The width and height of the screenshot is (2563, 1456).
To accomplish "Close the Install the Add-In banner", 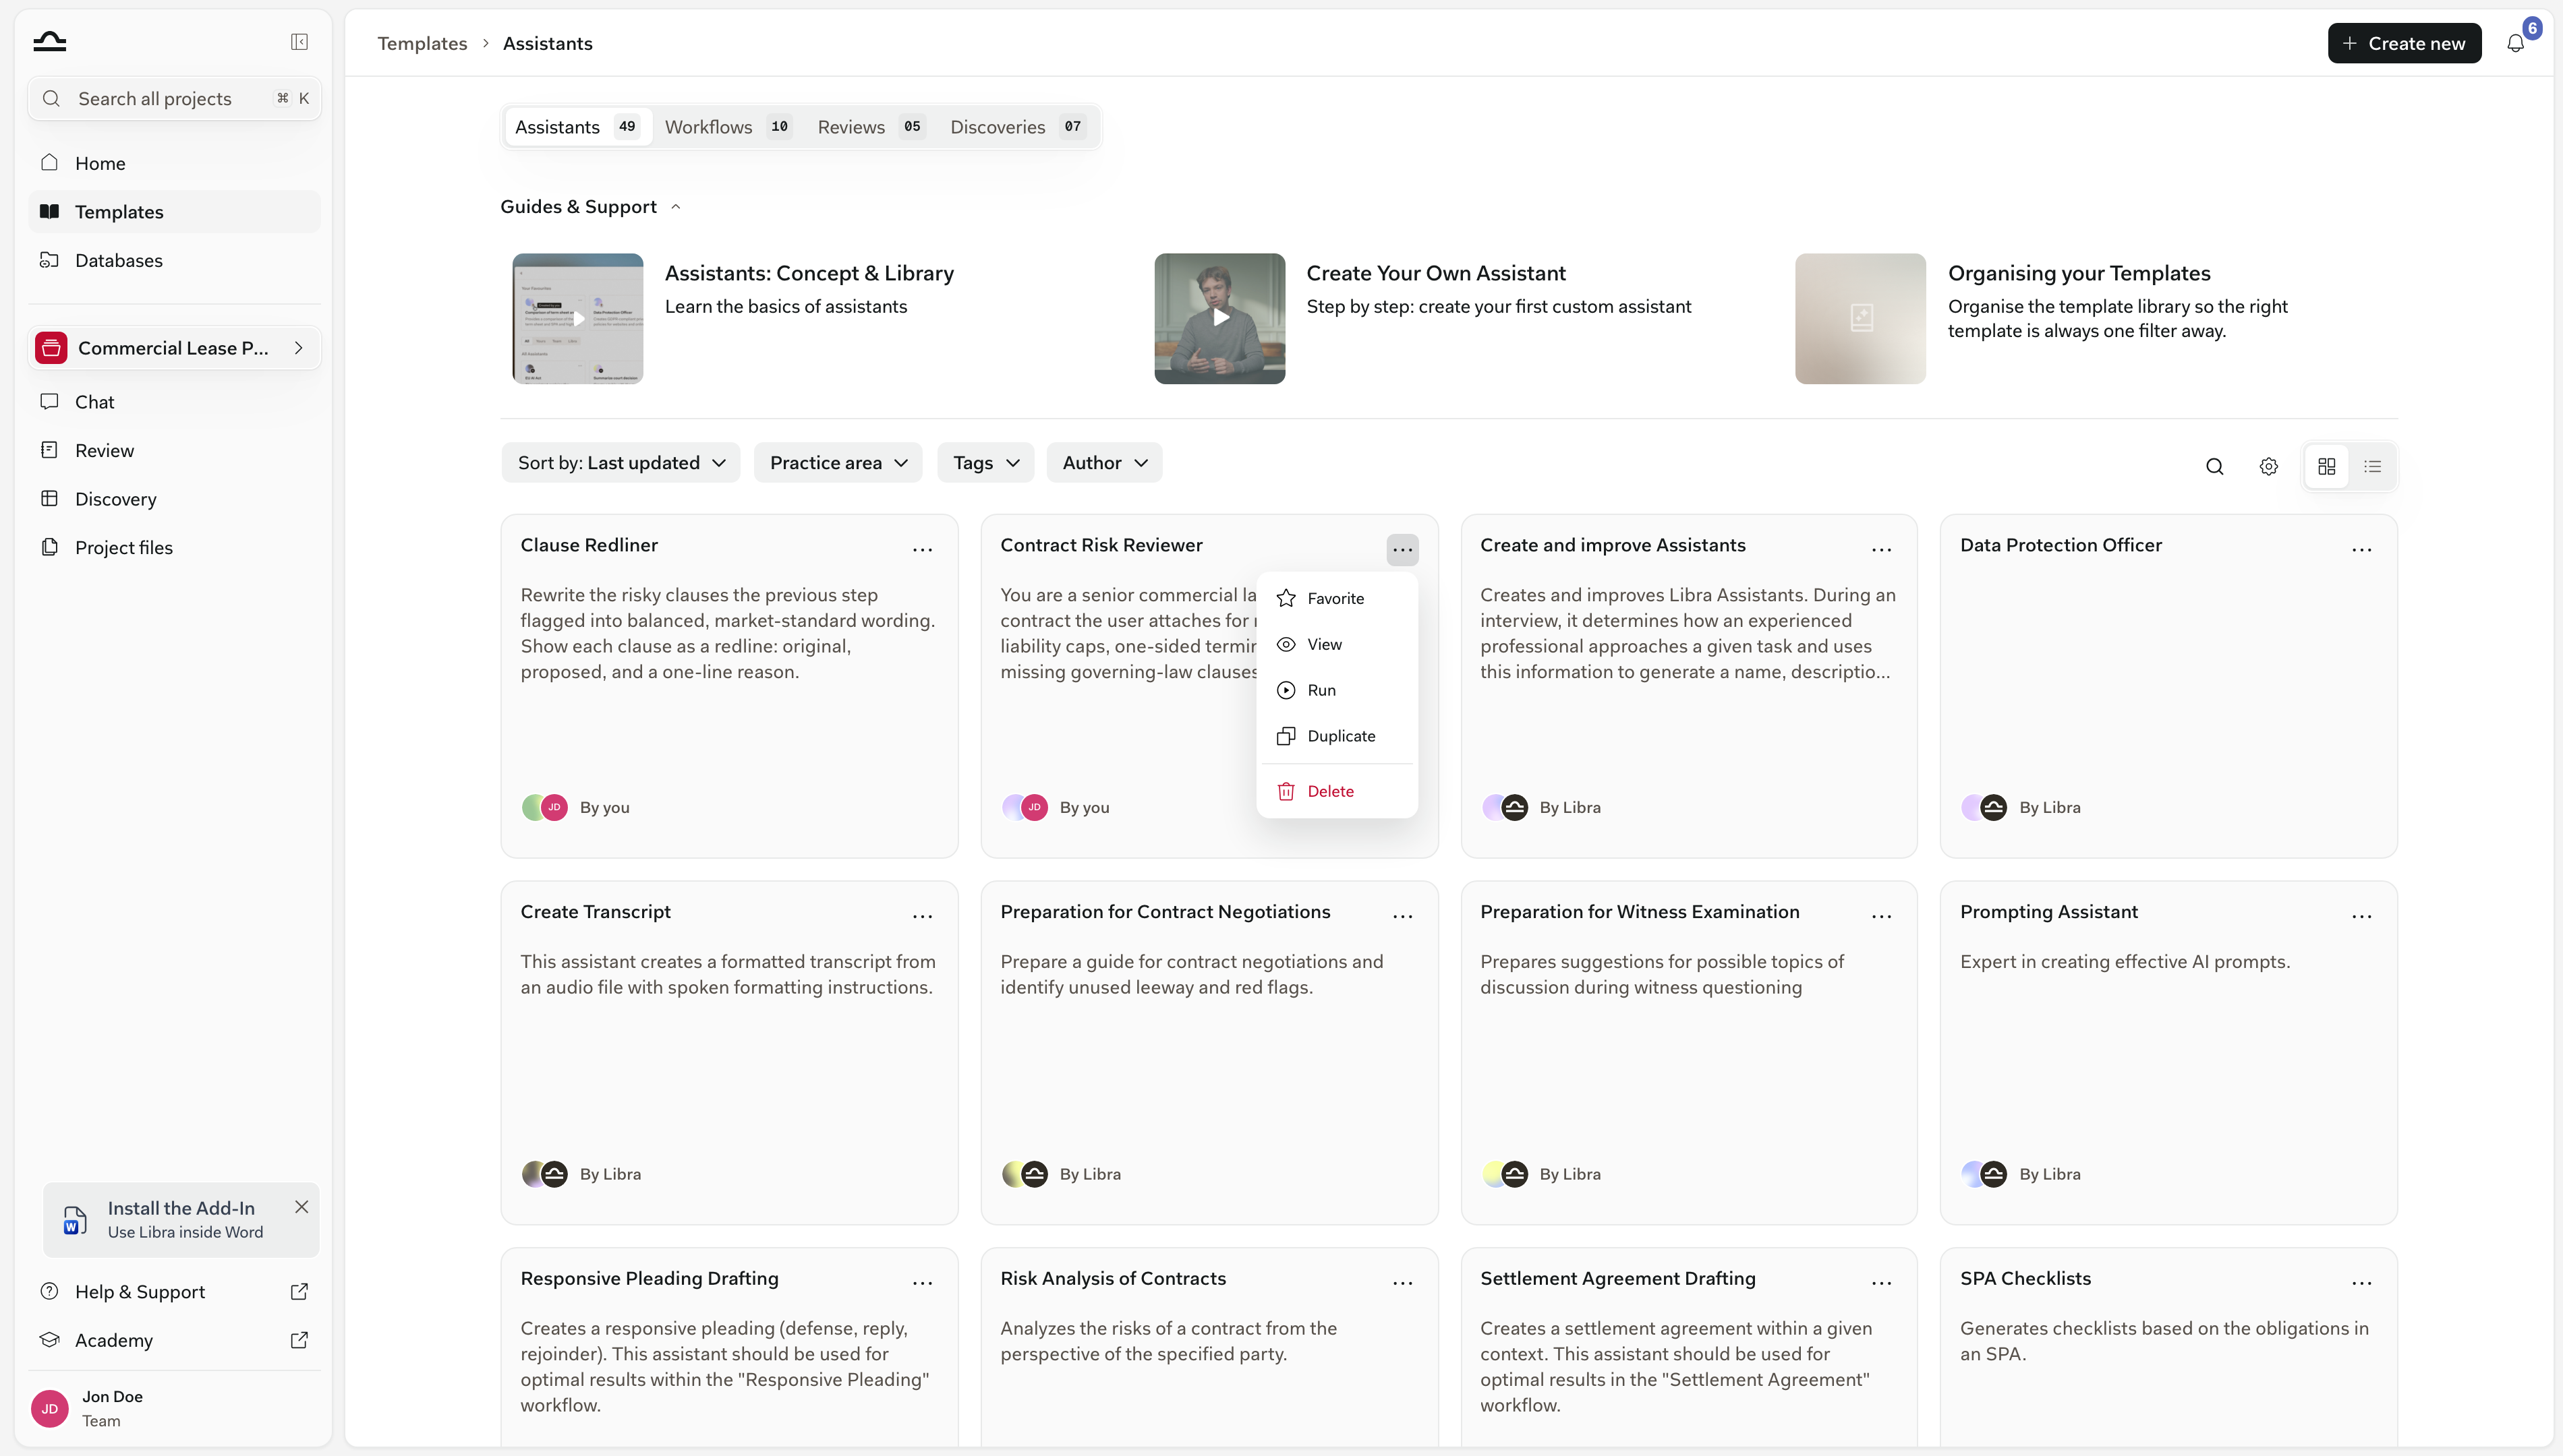I will pos(301,1206).
